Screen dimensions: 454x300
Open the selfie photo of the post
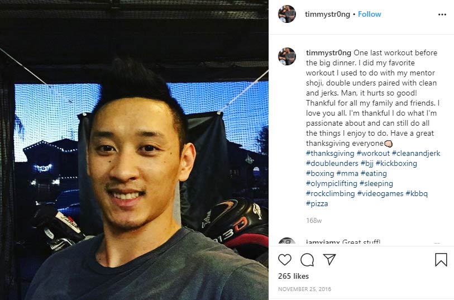click(x=134, y=150)
